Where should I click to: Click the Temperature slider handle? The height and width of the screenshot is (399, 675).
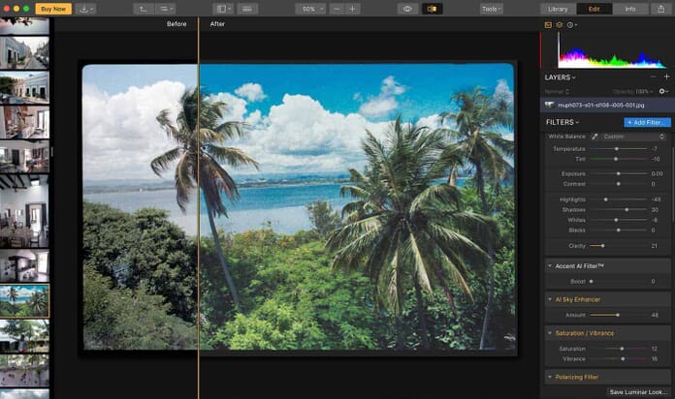[617, 149]
